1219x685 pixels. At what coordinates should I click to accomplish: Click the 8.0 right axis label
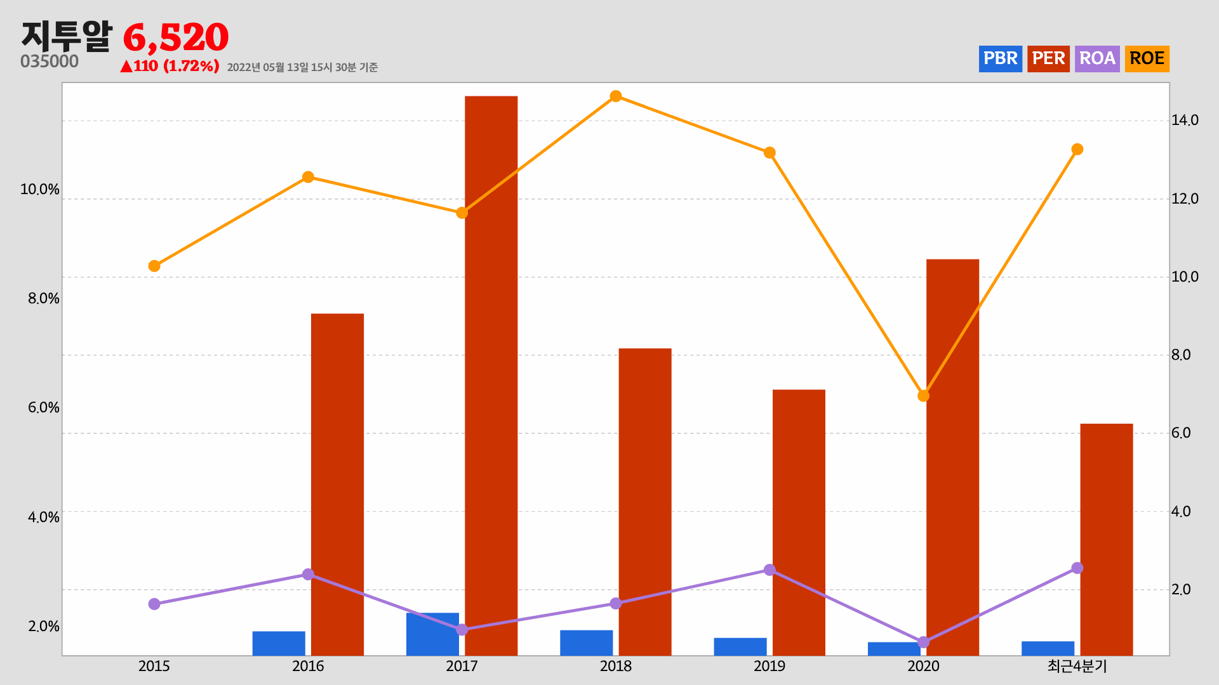pyautogui.click(x=1181, y=355)
